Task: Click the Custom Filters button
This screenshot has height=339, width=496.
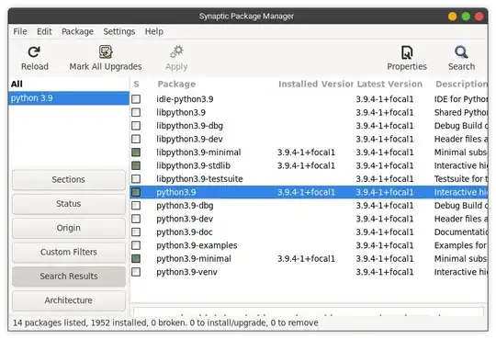Action: click(69, 252)
